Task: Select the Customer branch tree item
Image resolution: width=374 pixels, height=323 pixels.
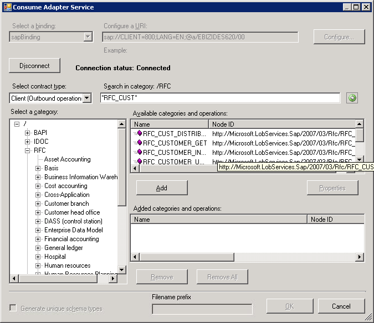Action: point(66,204)
